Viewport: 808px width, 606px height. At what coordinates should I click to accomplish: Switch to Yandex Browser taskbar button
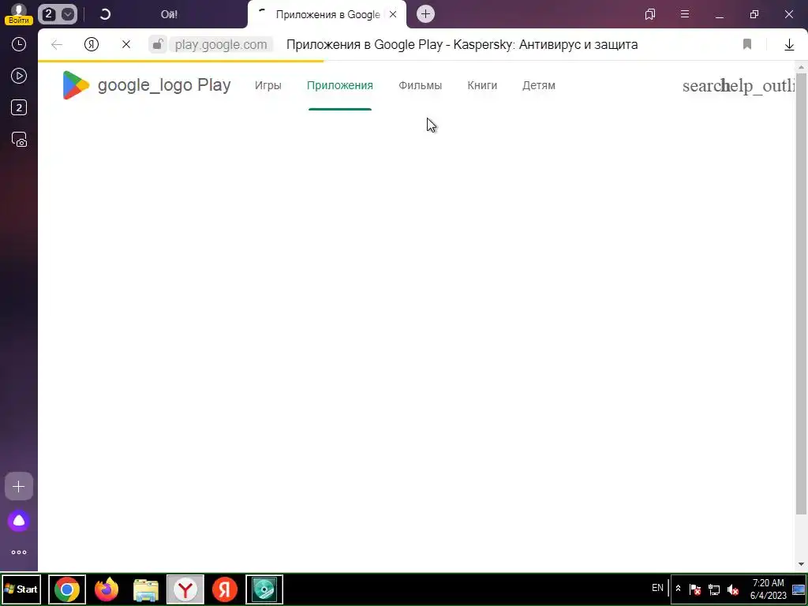pos(185,589)
